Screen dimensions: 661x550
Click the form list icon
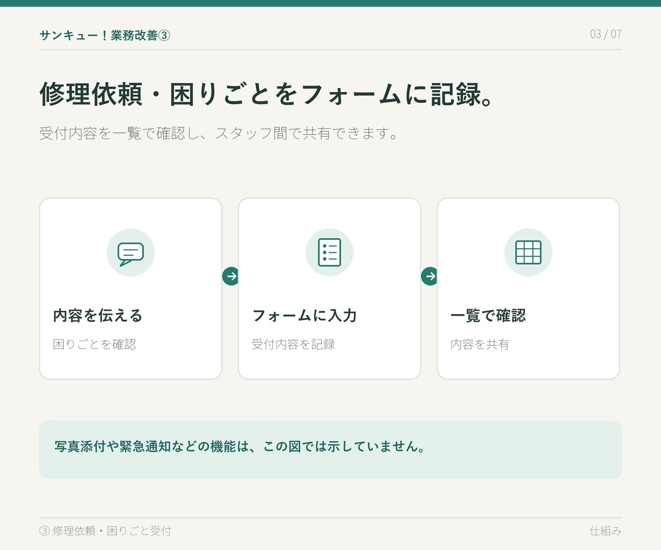click(329, 252)
